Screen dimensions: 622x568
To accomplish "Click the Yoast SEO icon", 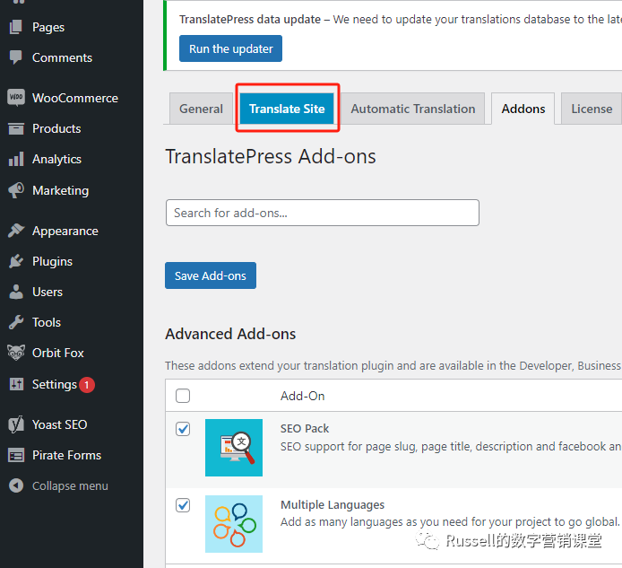I will (16, 424).
